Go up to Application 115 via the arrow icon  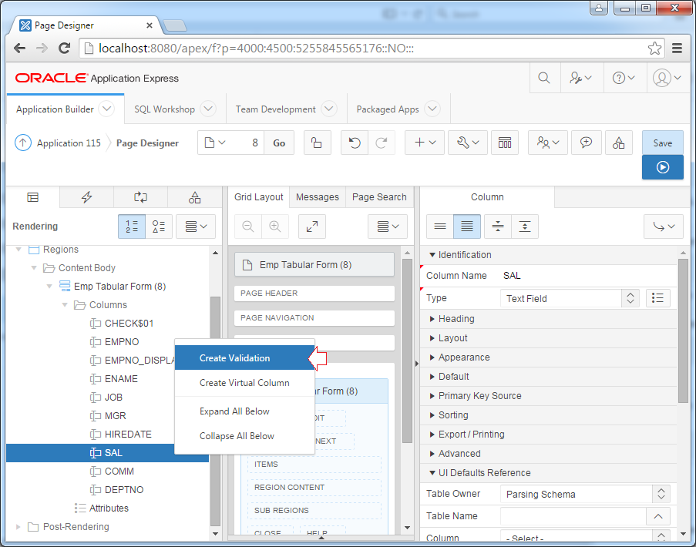(23, 143)
